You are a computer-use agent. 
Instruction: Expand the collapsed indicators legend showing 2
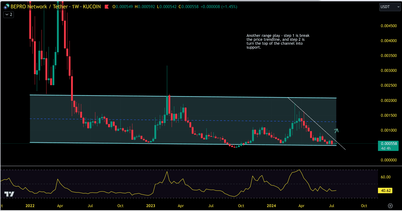coord(9,15)
